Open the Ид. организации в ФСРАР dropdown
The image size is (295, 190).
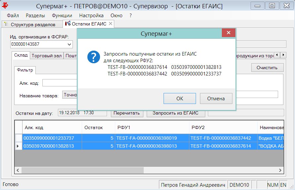point(69,44)
